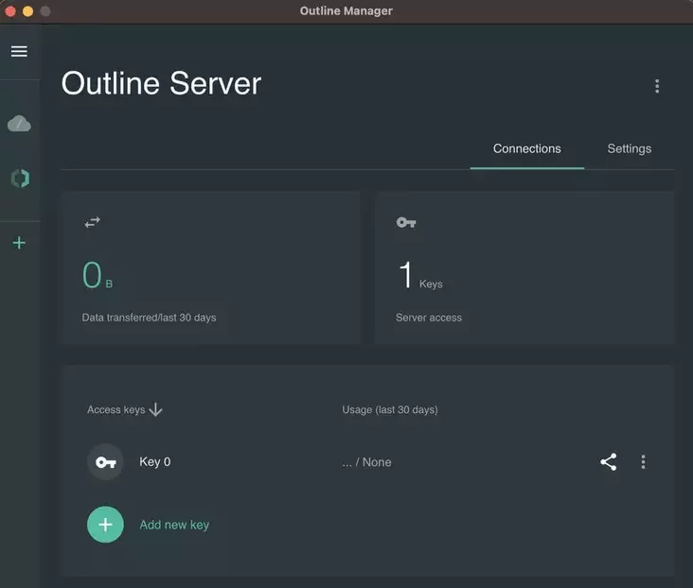Minimize the Outline Manager window
The image size is (693, 588).
click(27, 11)
